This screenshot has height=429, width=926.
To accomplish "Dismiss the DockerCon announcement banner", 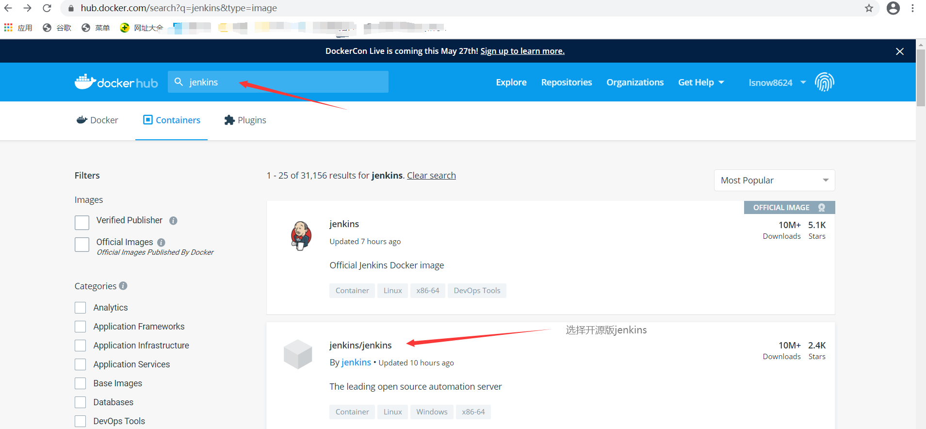I will 900,51.
